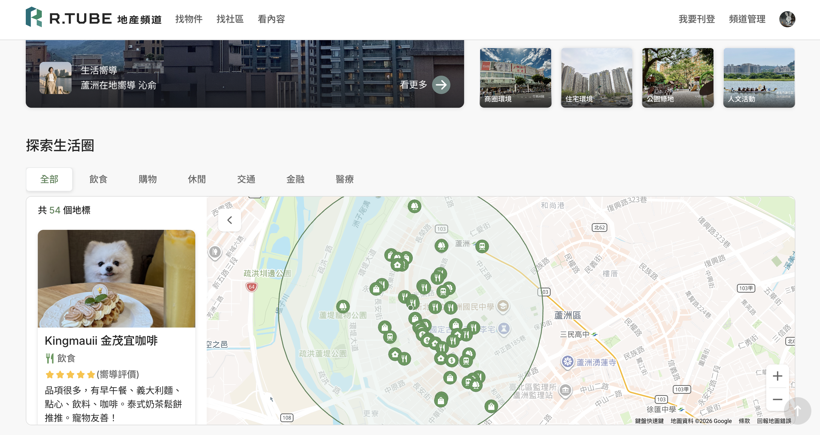The width and height of the screenshot is (820, 435).
Task: Click the back-to-top arrow button
Action: point(797,411)
